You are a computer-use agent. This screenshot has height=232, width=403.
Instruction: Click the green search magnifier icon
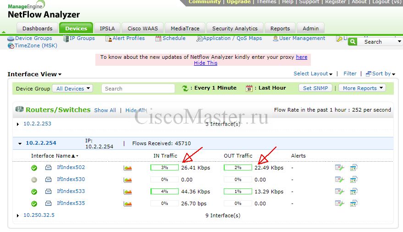[x=353, y=42]
